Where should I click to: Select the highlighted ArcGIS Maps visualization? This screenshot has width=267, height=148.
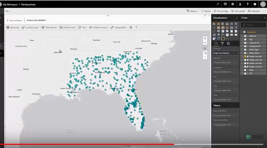tap(223, 39)
